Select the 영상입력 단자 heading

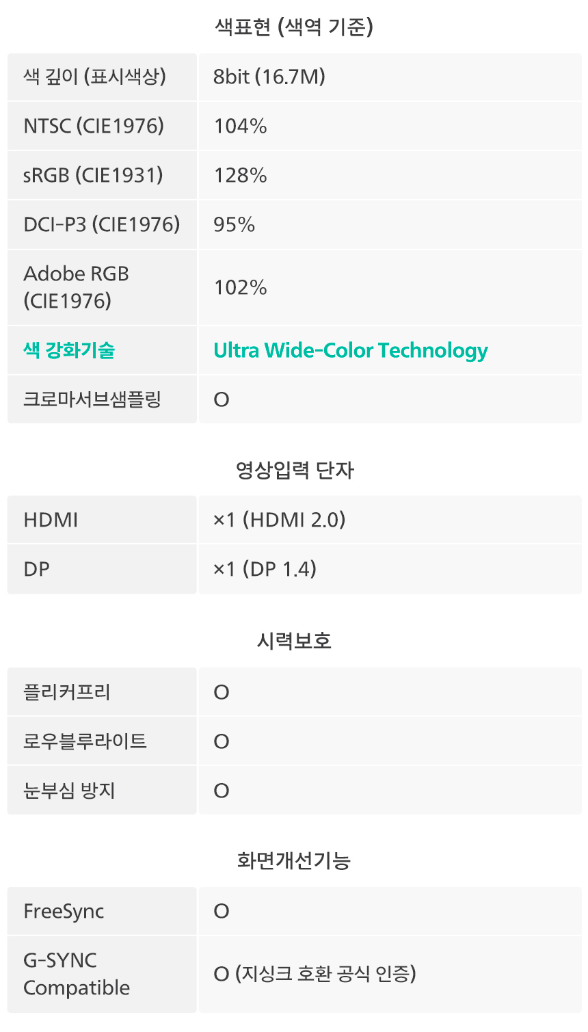[294, 471]
